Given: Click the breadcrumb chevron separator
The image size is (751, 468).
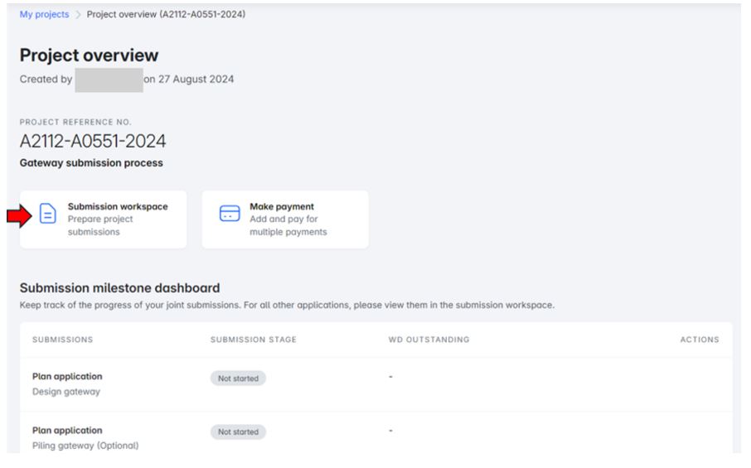Looking at the screenshot, I should (x=78, y=15).
